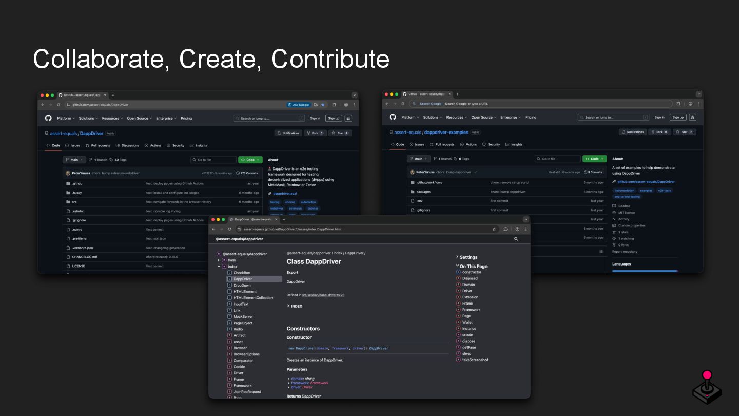Expand the INDEX section under Class DappDriver
The image size is (739, 416).
point(295,306)
